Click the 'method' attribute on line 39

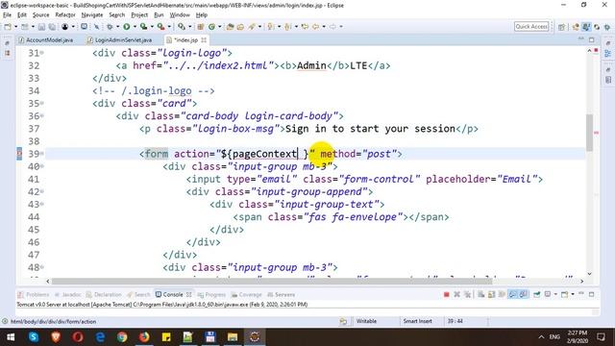click(x=337, y=154)
